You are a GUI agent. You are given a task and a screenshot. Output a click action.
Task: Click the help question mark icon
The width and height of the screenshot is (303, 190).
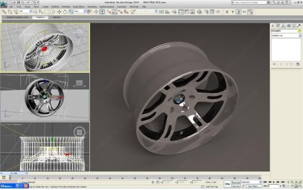(287, 2)
